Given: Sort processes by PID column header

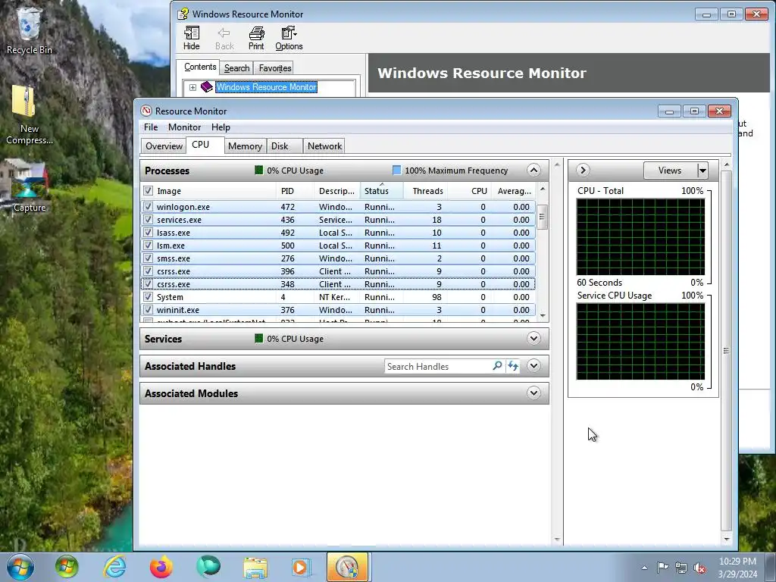Looking at the screenshot, I should pyautogui.click(x=295, y=190).
